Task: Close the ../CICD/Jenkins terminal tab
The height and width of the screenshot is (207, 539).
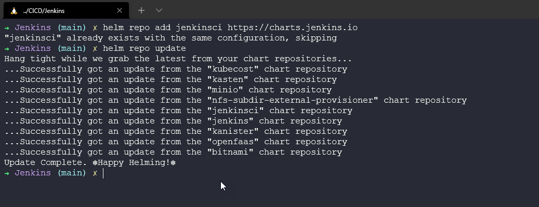Action: [119, 11]
